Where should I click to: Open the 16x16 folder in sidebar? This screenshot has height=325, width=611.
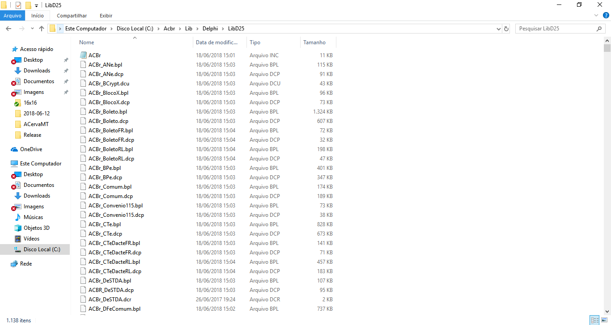(30, 103)
